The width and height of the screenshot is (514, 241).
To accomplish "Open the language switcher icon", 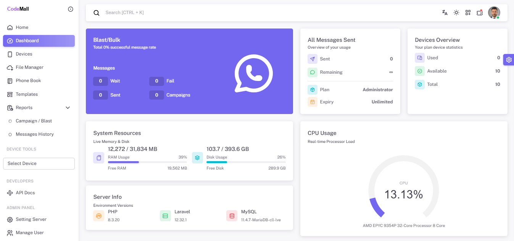I will 445,13.
